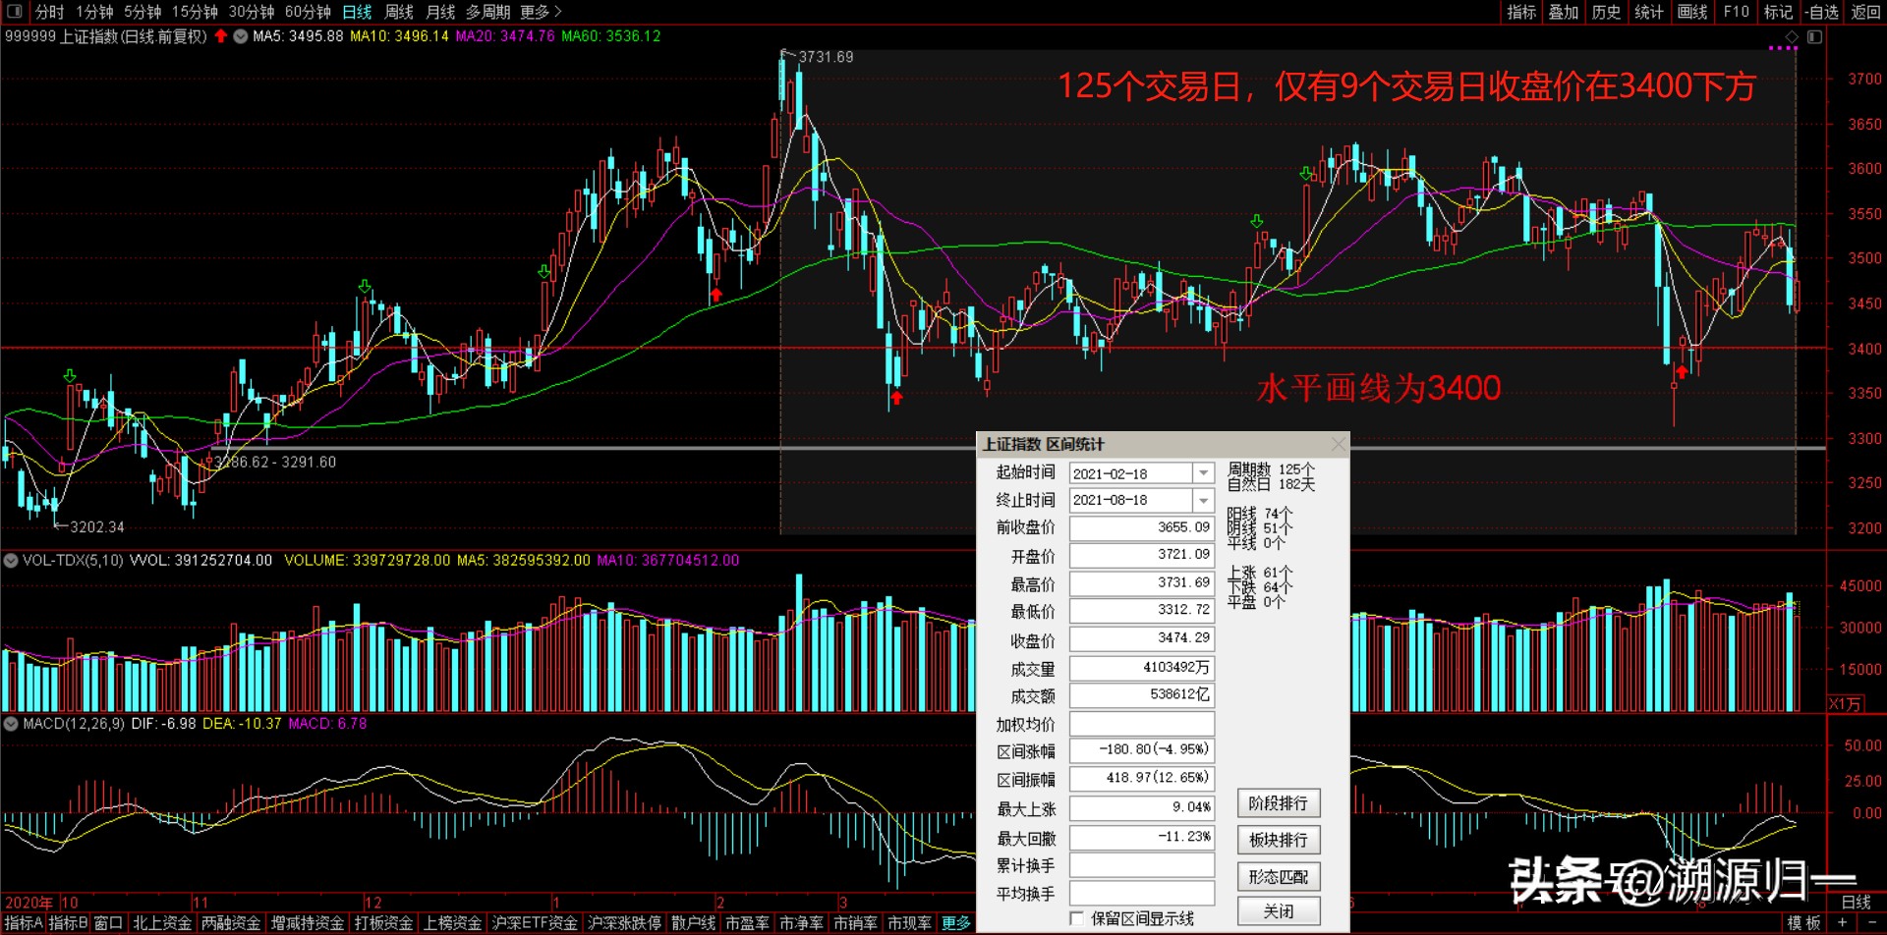Open the 画线 drawing tools

click(1692, 12)
